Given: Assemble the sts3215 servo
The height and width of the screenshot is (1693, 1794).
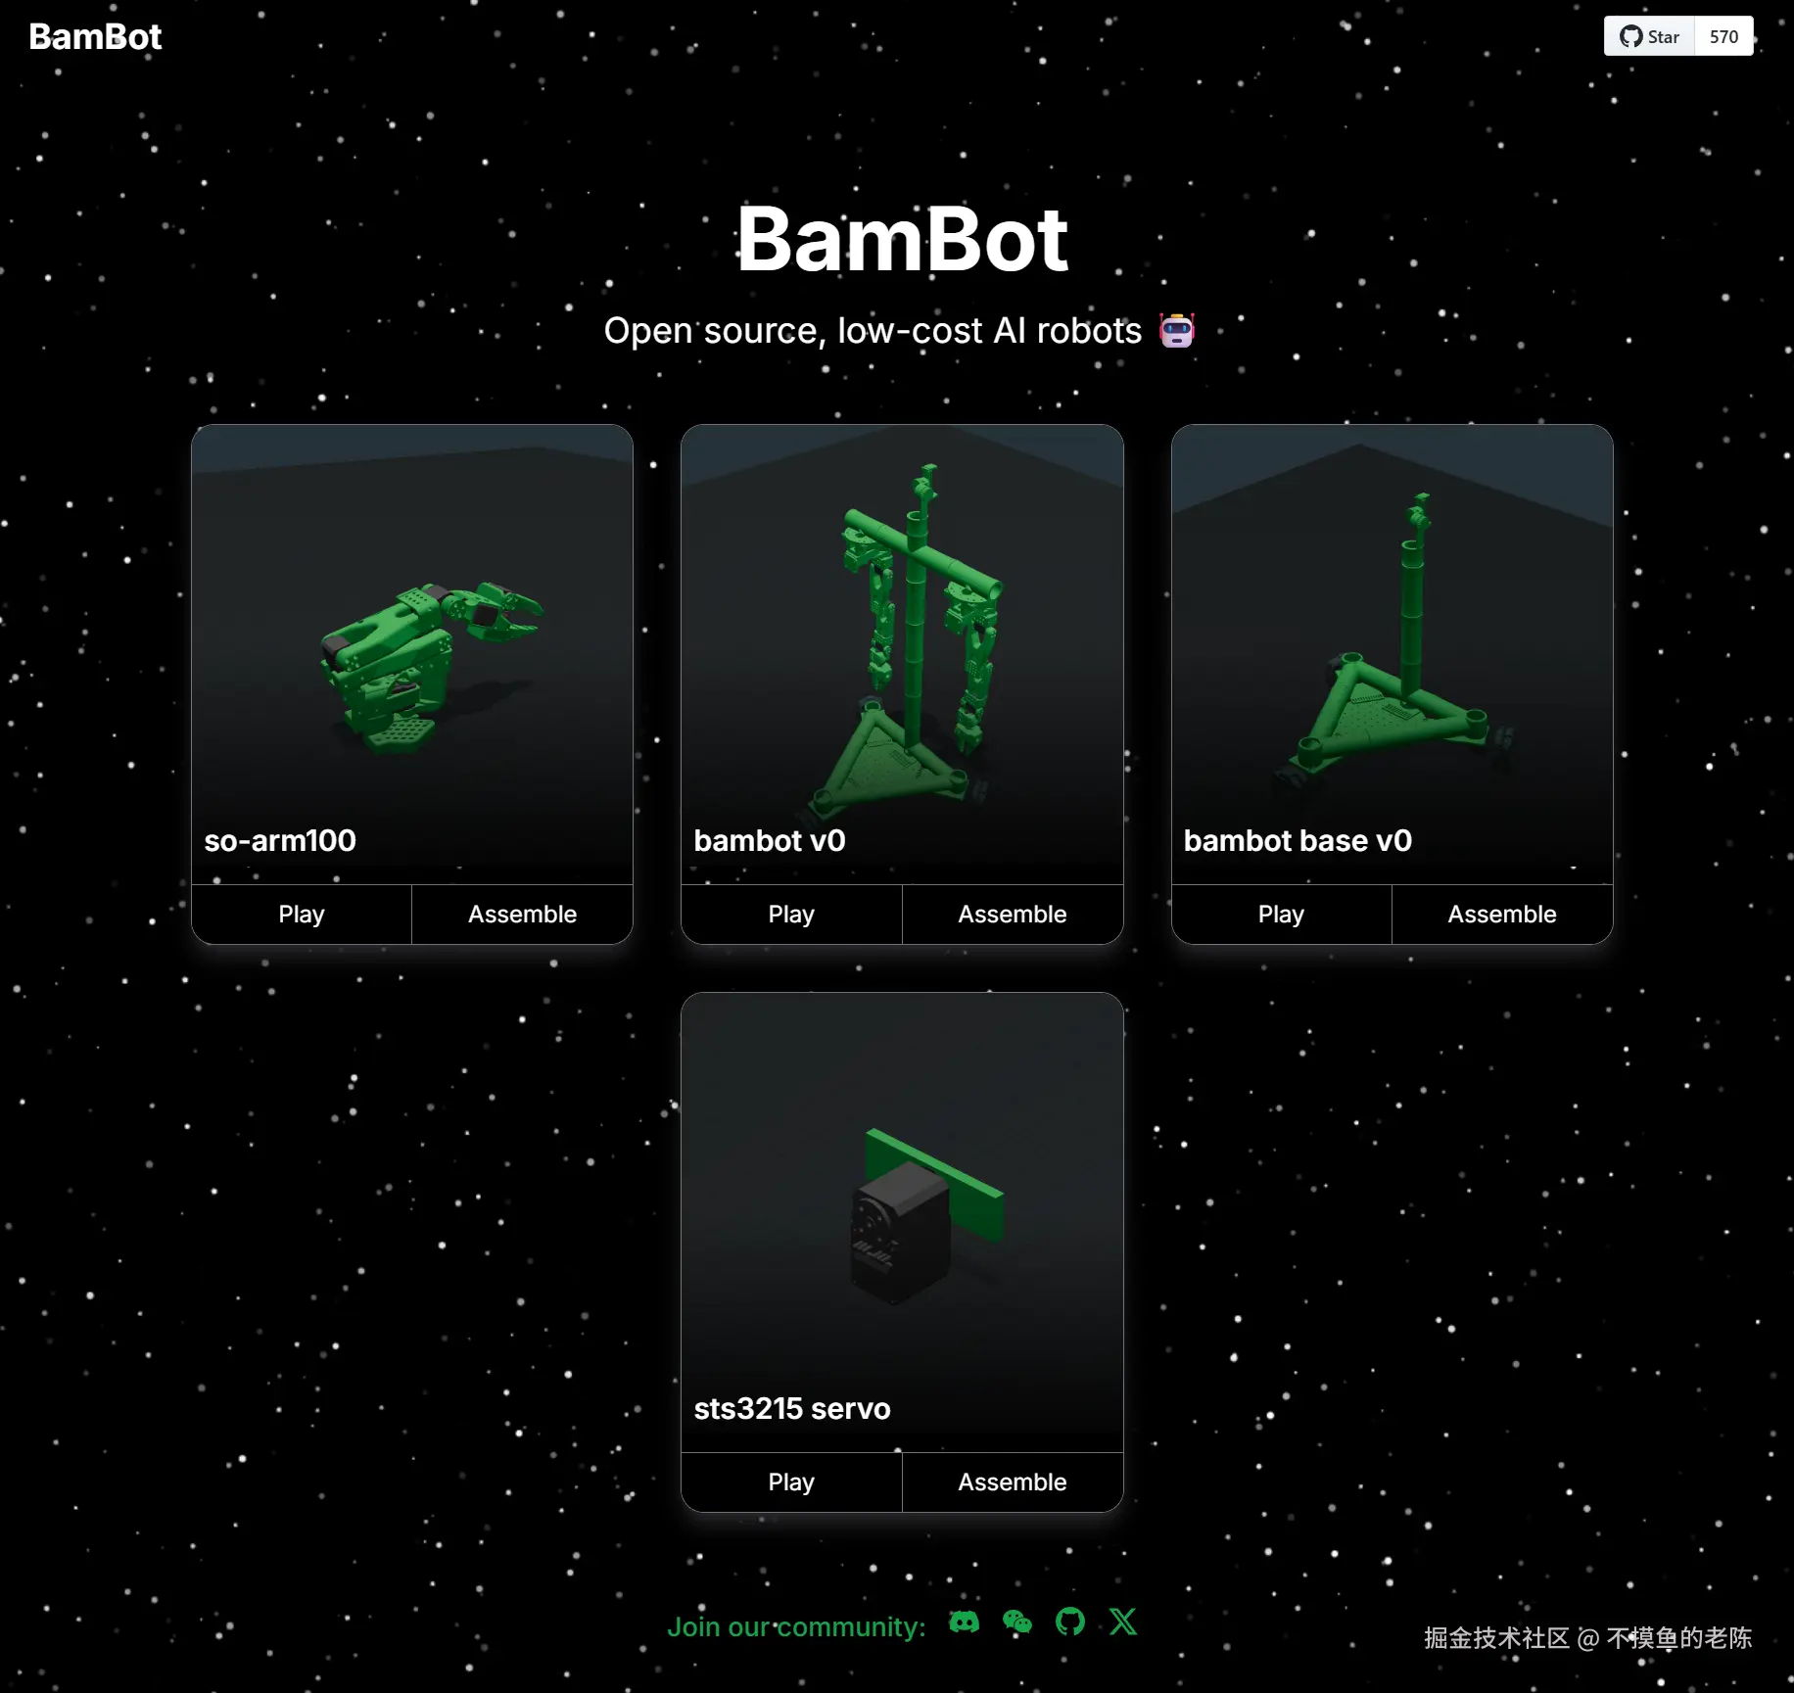Looking at the screenshot, I should (x=1013, y=1482).
